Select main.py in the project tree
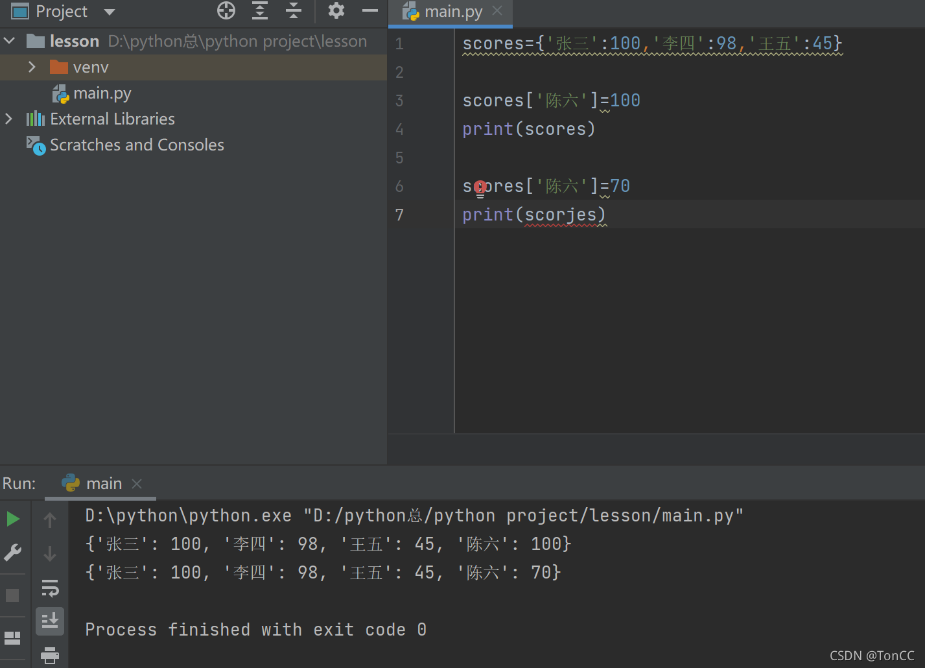Screen dimensions: 925x668 tap(92, 93)
